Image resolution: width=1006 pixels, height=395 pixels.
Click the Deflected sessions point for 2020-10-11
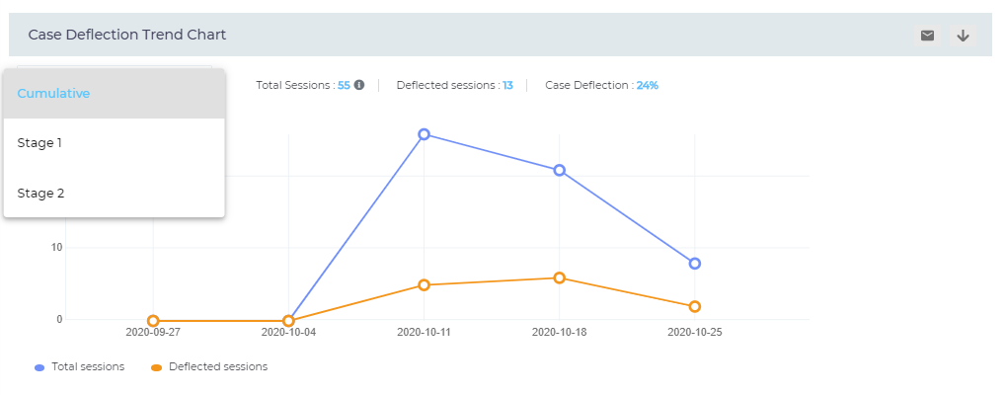[424, 285]
